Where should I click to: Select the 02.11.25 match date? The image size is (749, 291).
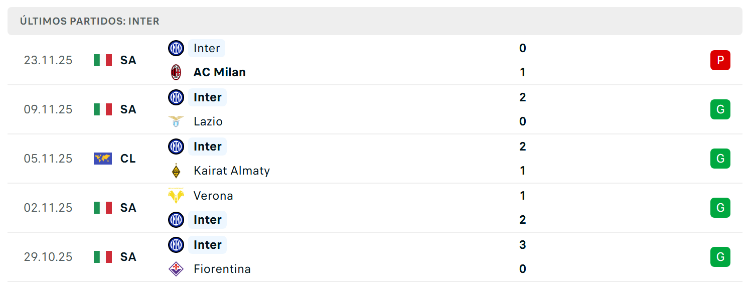[48, 208]
